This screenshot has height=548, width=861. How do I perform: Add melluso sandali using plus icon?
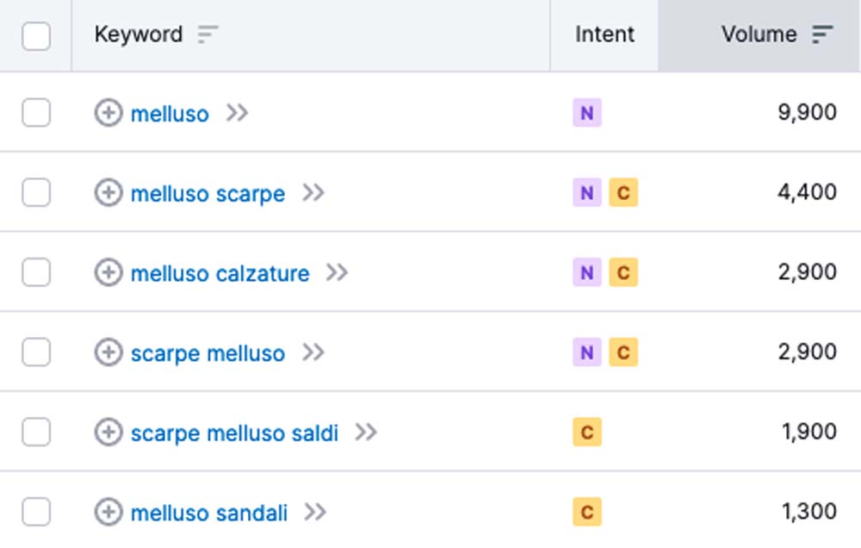[x=108, y=513]
